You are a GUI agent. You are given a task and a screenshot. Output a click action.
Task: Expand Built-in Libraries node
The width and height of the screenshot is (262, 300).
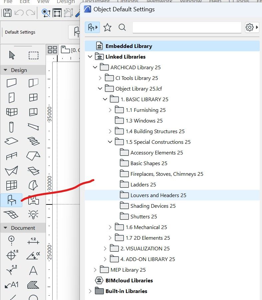point(90,291)
